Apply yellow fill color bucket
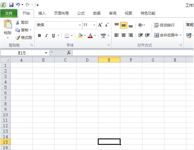Screen dimensions: 194x150 [80, 36]
